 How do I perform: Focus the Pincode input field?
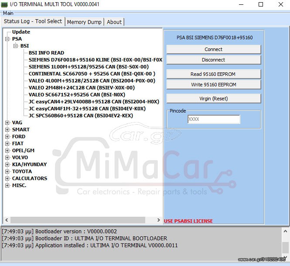coord(214,119)
